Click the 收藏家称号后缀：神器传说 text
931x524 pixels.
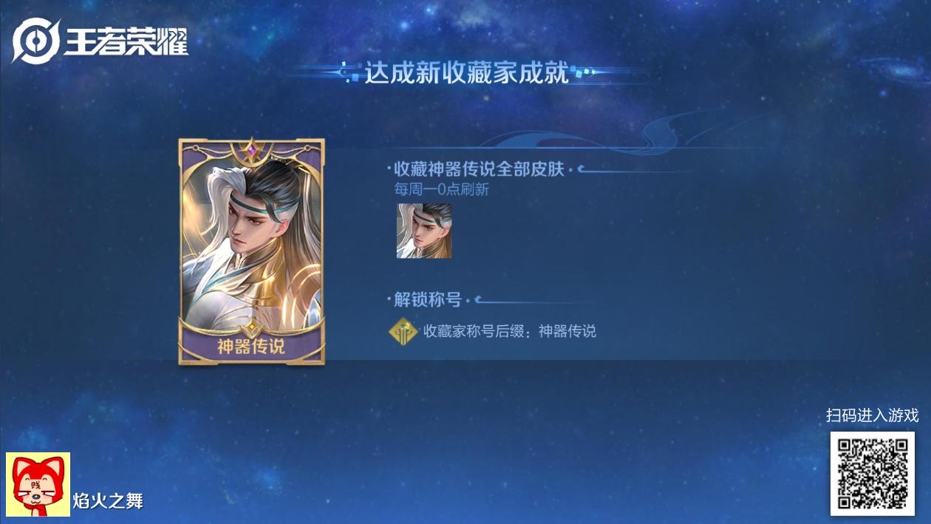509,331
